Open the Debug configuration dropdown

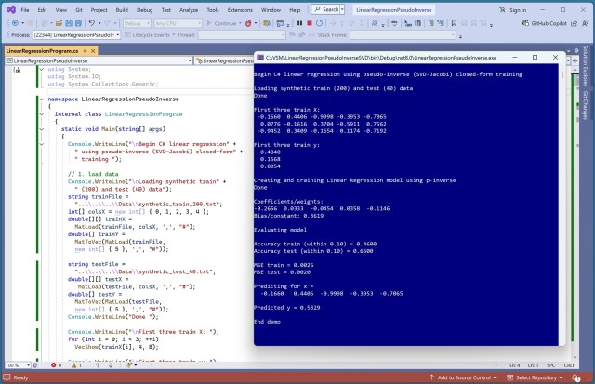coord(139,22)
